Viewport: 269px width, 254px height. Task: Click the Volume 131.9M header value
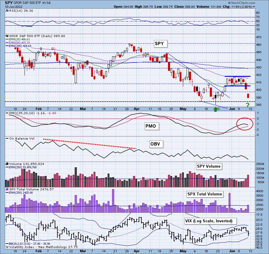click(x=209, y=7)
